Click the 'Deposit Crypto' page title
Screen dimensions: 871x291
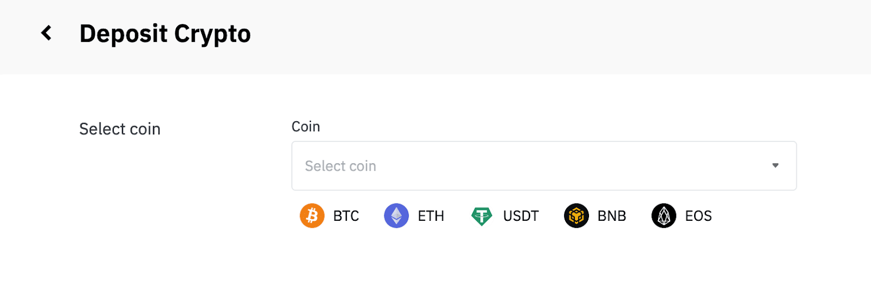(x=165, y=34)
